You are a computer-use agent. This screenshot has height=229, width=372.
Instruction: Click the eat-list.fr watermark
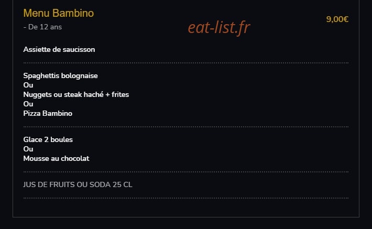tap(218, 28)
